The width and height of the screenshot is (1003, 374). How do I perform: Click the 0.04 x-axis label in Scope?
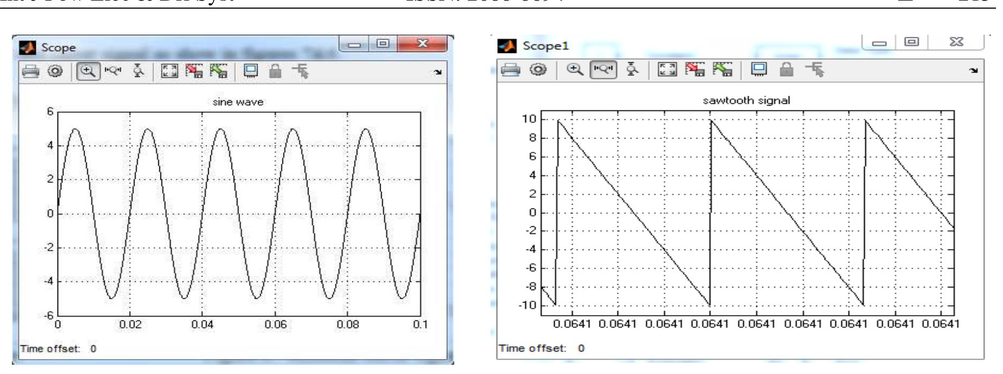pos(202,324)
